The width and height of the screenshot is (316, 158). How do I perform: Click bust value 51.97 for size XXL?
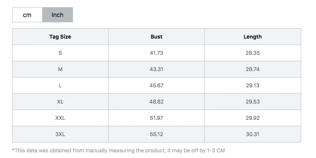pyautogui.click(x=156, y=118)
